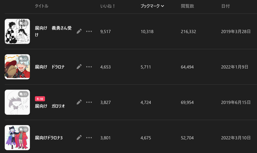Sort by いいね！ column header
Image resolution: width=257 pixels, height=153 pixels.
point(108,6)
